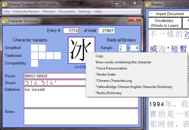This screenshot has height=130, width=189.
Task: Click the Definition text area
Action: [x=81, y=97]
